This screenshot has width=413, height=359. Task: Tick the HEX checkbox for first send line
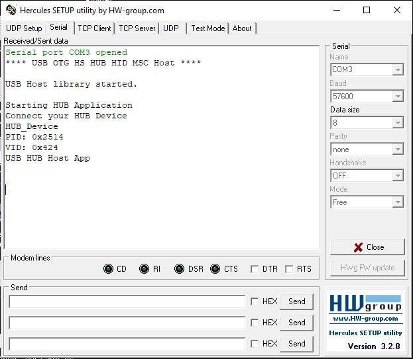point(254,301)
